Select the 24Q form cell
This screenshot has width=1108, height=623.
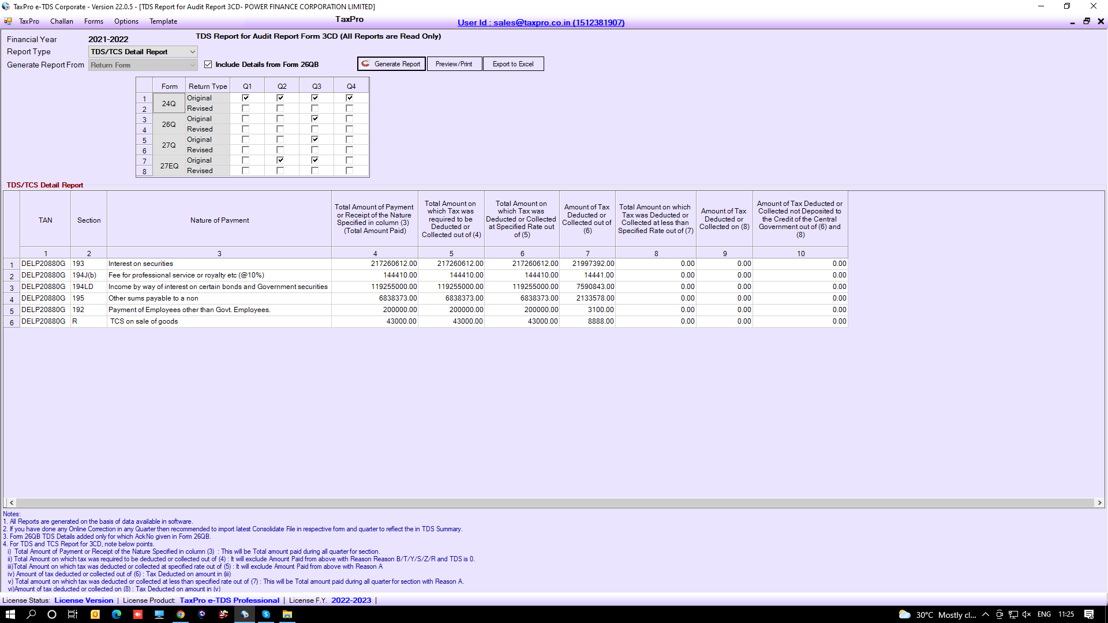(169, 104)
